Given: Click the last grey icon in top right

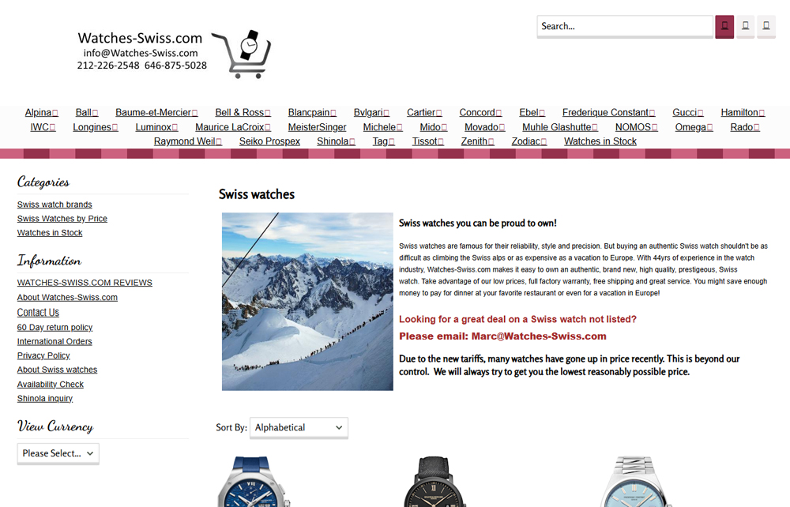Looking at the screenshot, I should (766, 26).
